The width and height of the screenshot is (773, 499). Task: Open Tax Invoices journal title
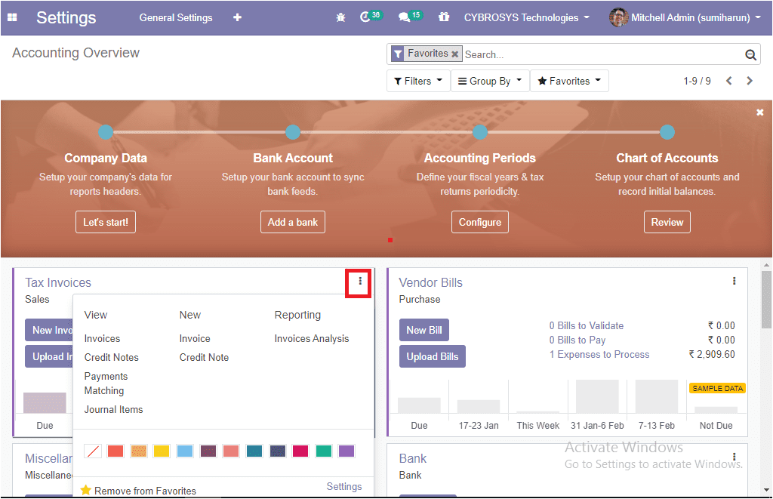[x=58, y=282]
